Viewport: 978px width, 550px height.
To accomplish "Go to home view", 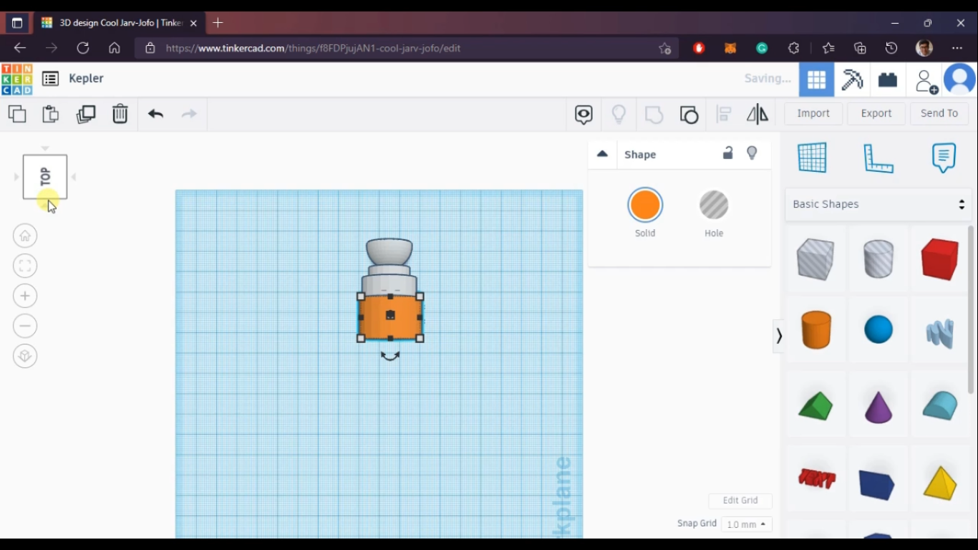I will [x=25, y=236].
